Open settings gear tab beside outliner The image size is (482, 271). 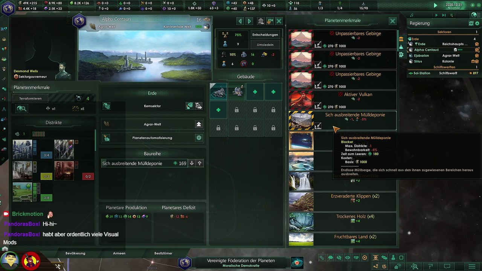(x=401, y=55)
